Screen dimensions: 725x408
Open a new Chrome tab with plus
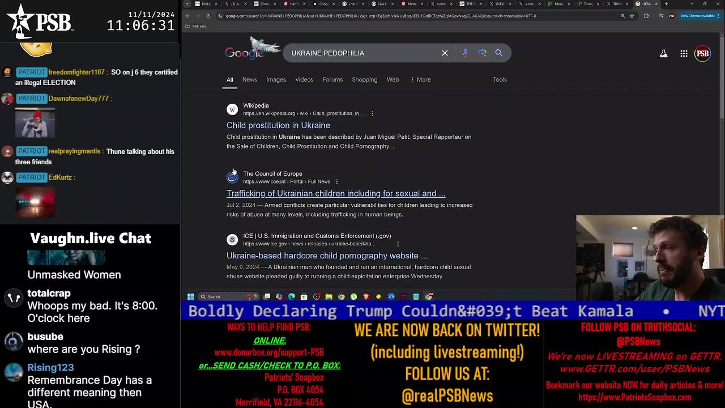(666, 4)
